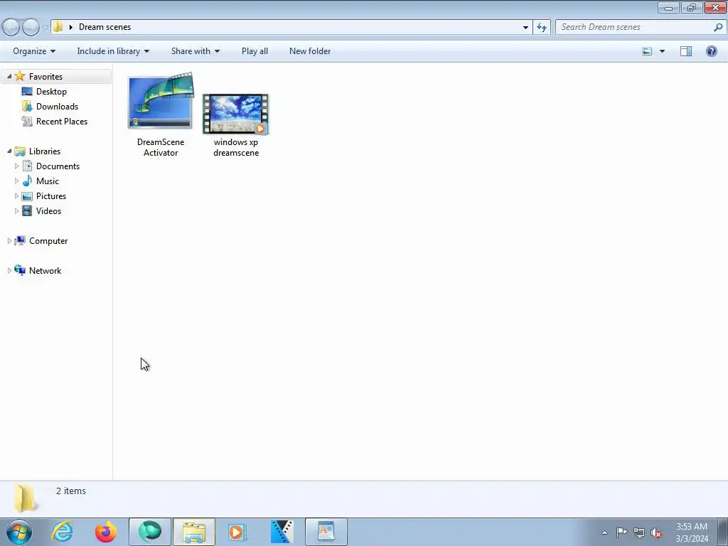
Task: Expand the Computer node
Action: click(x=9, y=240)
